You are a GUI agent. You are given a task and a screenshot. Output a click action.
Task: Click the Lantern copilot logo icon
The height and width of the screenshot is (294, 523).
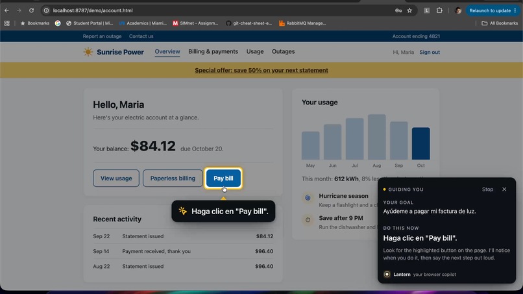[387, 275]
